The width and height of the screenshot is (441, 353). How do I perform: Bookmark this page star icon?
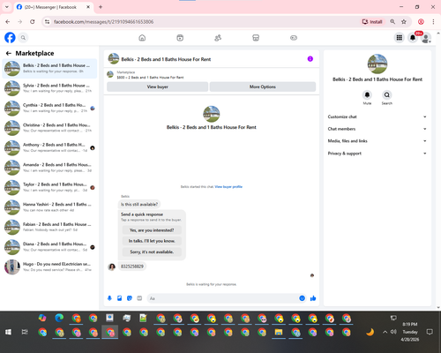(404, 22)
